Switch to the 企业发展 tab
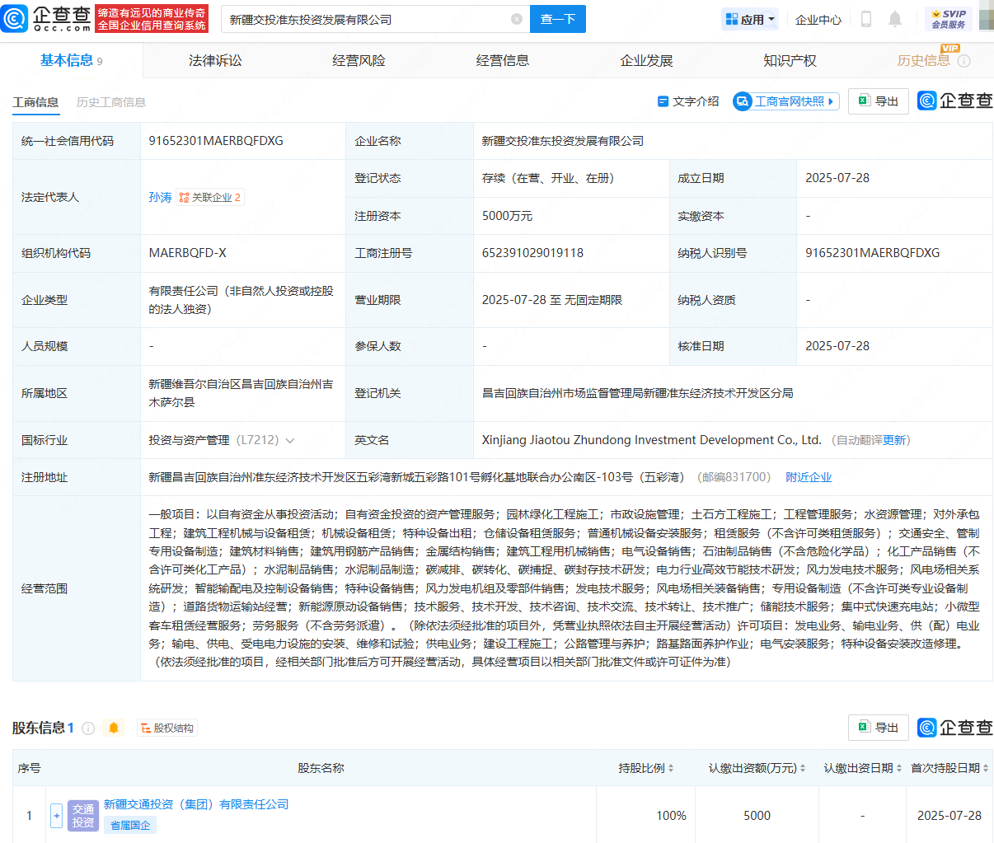The image size is (994, 843). [x=646, y=61]
